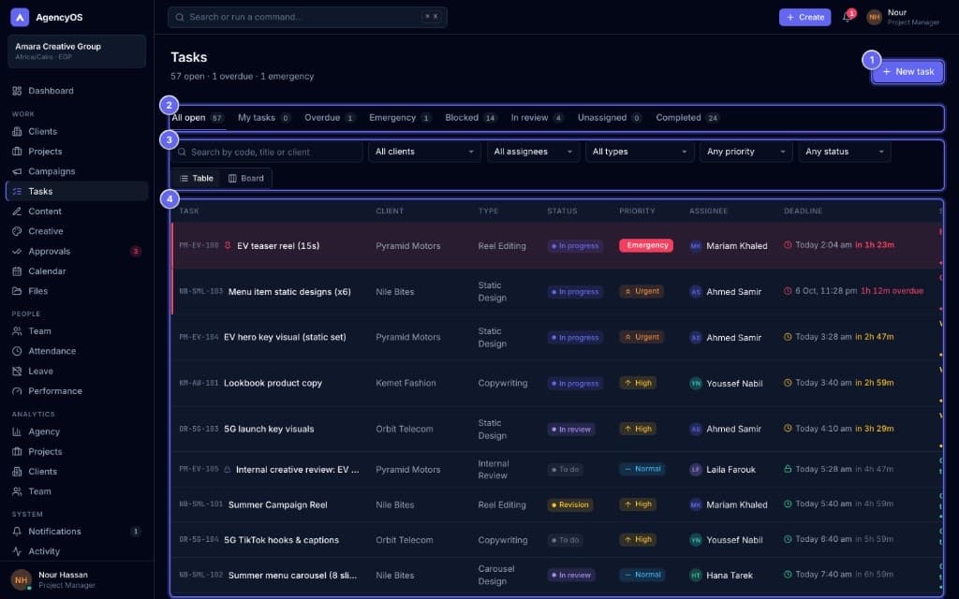The width and height of the screenshot is (959, 599).
Task: Click the Emergency priority badge
Action: pos(646,245)
